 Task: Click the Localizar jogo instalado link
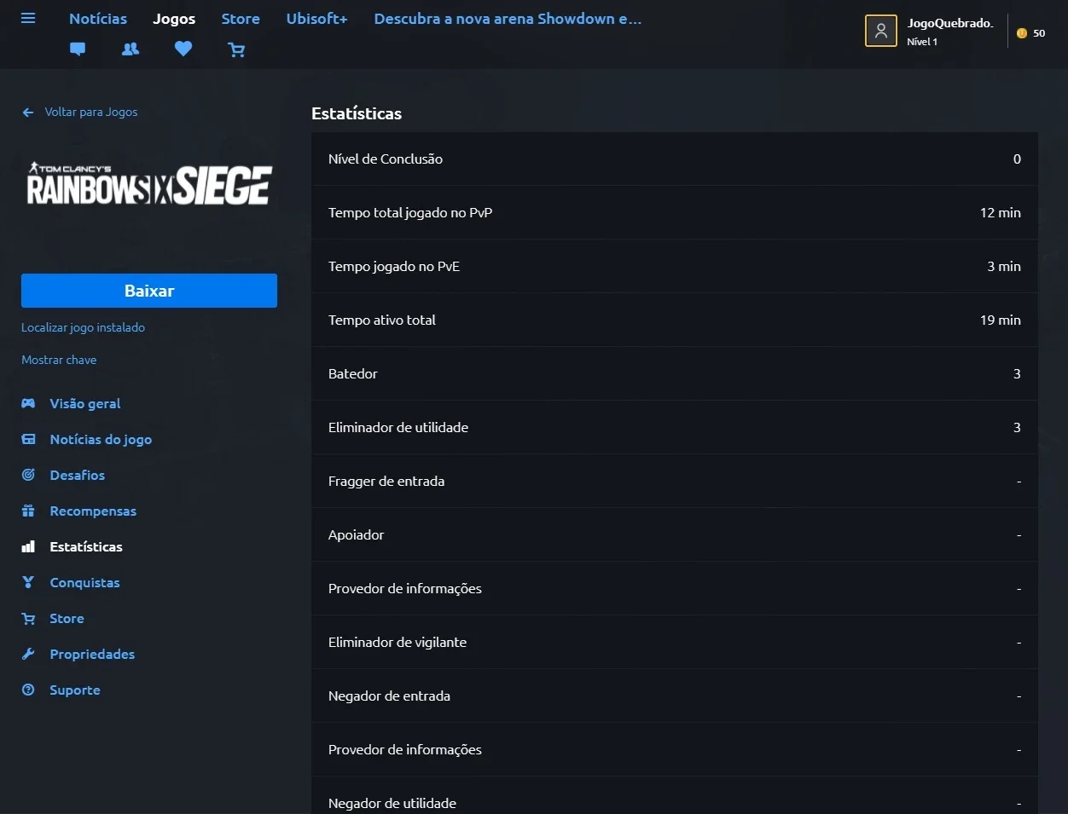pos(83,327)
